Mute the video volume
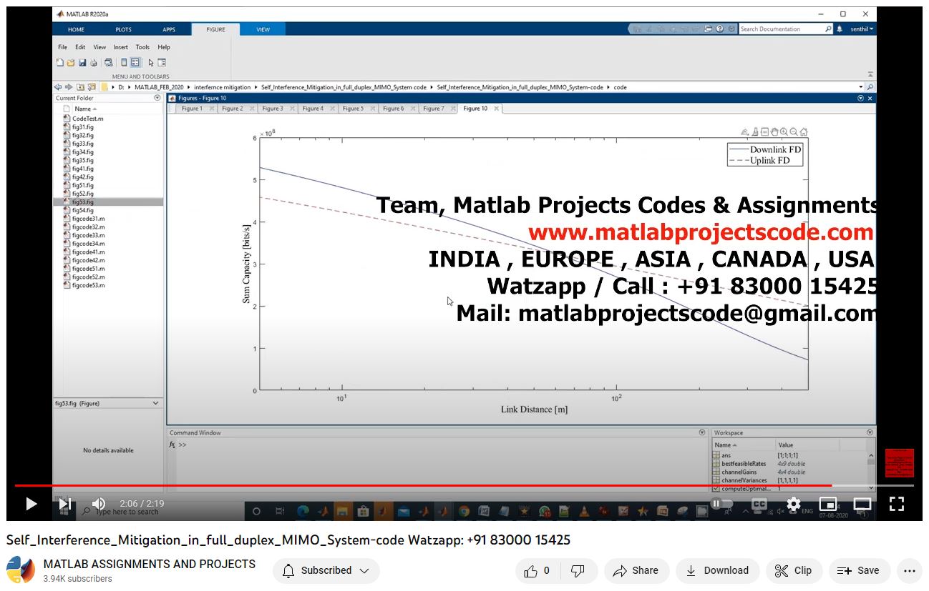The image size is (929, 591). (x=99, y=504)
